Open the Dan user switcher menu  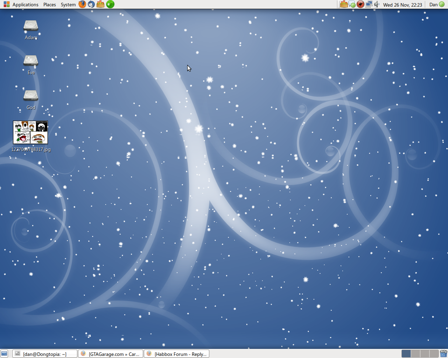pos(436,5)
